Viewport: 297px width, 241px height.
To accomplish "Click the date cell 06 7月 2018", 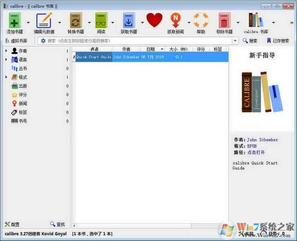I will coord(153,57).
